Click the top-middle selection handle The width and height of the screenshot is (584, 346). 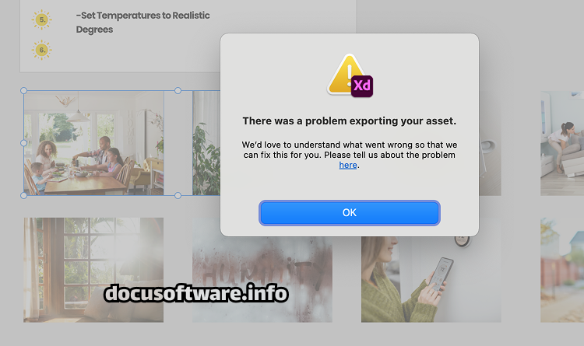point(178,90)
